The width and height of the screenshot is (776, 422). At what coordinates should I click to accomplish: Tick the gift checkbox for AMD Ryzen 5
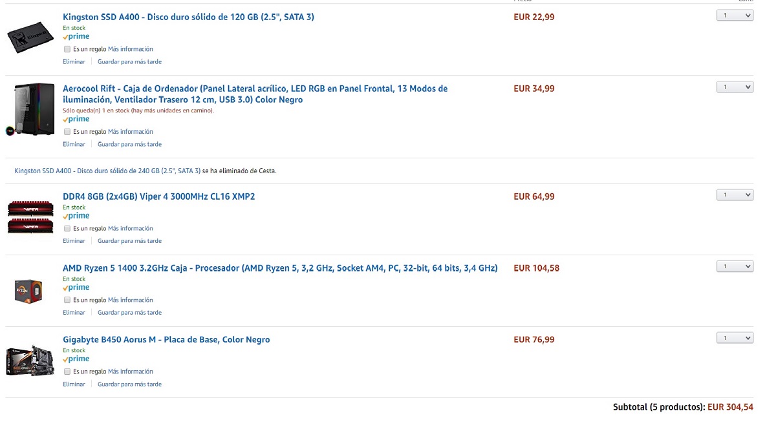pyautogui.click(x=67, y=301)
